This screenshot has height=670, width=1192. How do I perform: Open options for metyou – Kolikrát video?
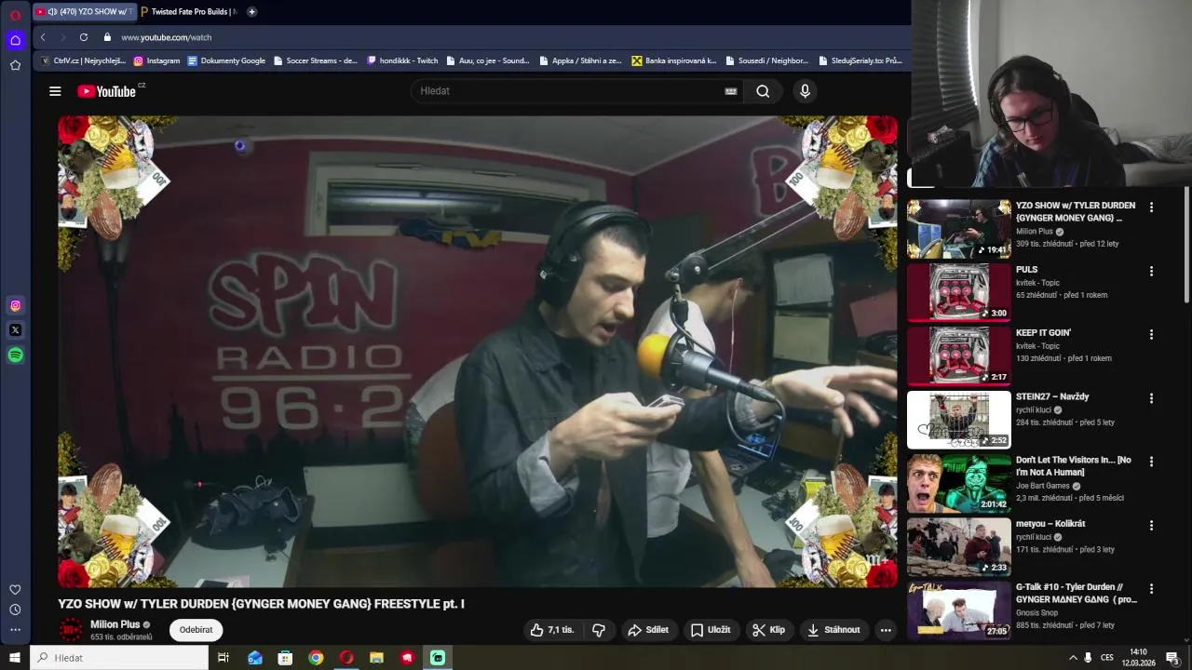click(x=1151, y=525)
